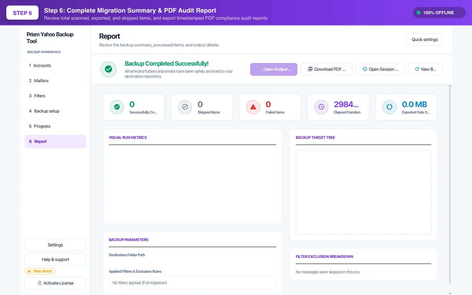
Task: Open the Progress step
Action: pos(55,126)
